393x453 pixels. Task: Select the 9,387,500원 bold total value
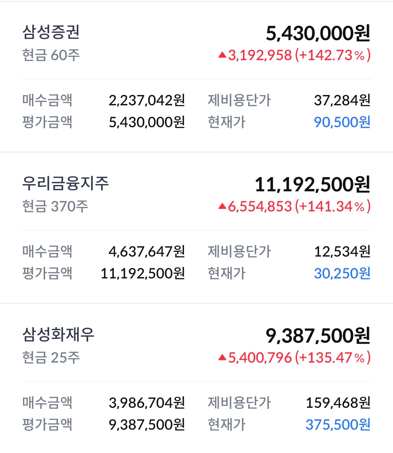pyautogui.click(x=318, y=336)
